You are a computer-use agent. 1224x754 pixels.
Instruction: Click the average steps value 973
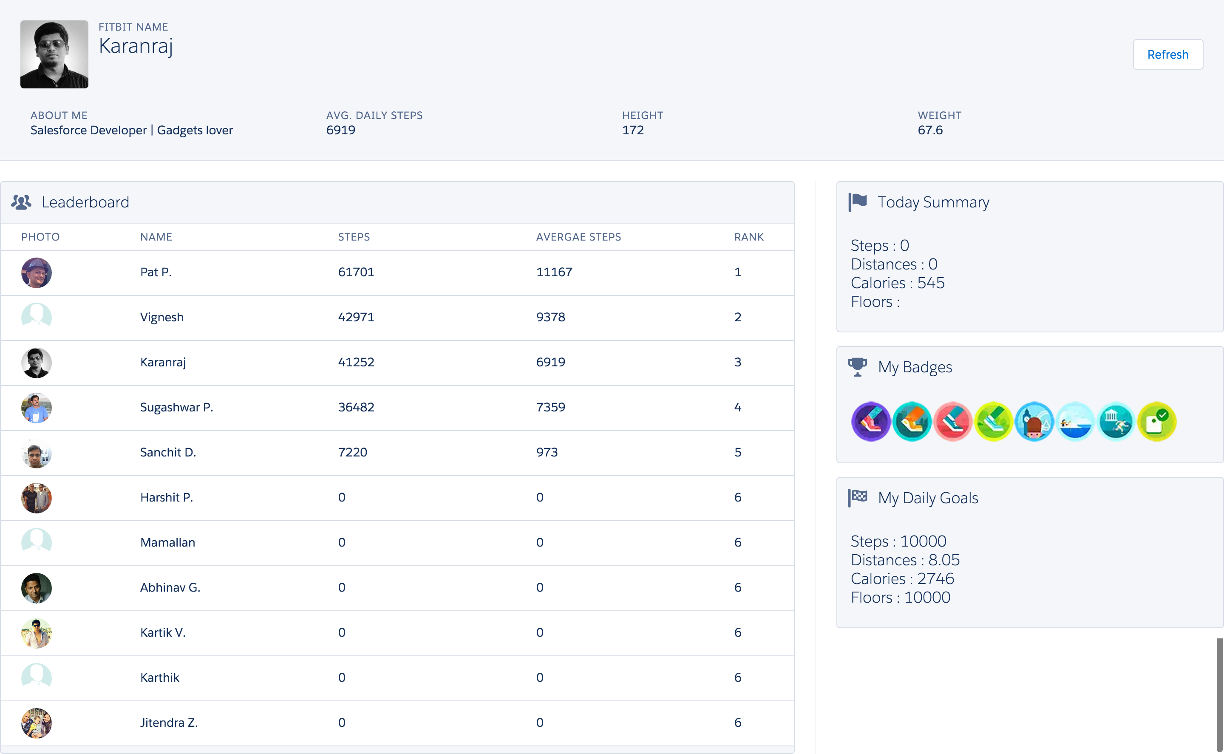[x=547, y=452]
